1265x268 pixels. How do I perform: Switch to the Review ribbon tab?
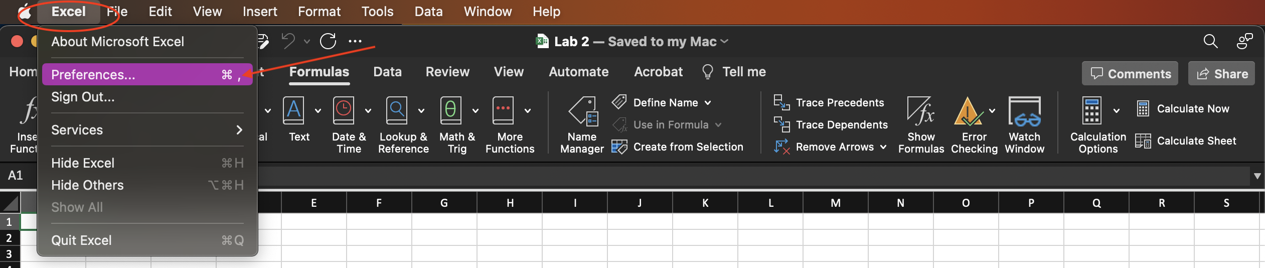click(447, 72)
